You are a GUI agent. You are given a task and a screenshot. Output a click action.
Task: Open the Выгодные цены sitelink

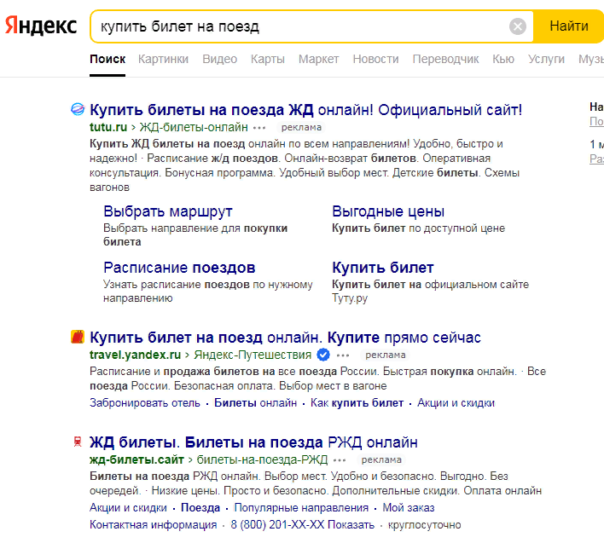[x=388, y=211]
